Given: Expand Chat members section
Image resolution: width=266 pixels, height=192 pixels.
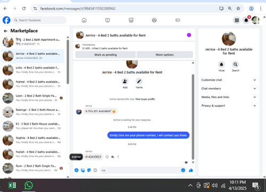Looking at the screenshot, I should click(x=229, y=89).
